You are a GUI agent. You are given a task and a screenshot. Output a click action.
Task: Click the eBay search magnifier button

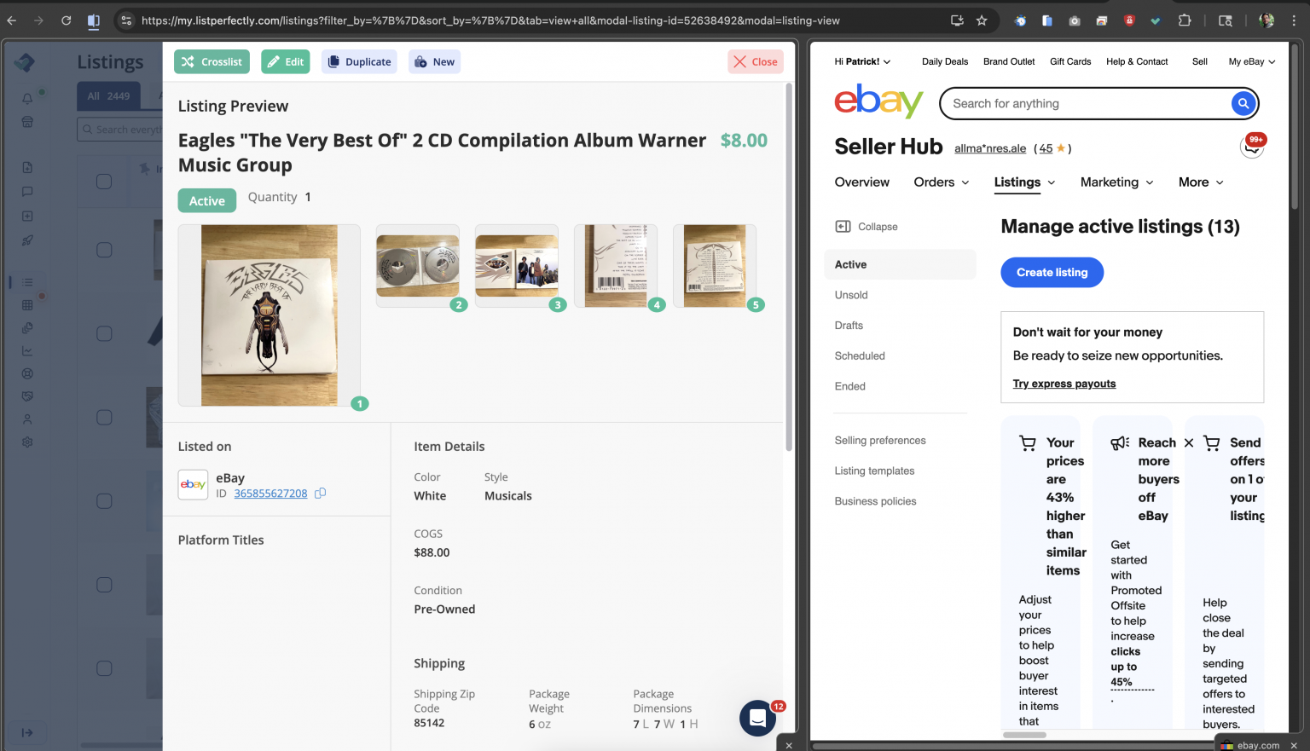(1243, 103)
